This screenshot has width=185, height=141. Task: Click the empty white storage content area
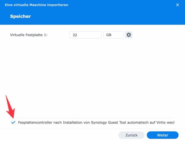pos(93,77)
